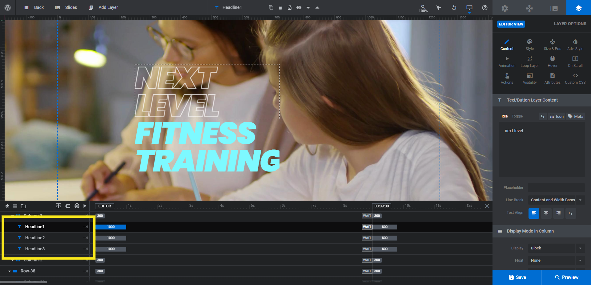The image size is (591, 285).
Task: Move layer up with the up arrow
Action: 317,8
